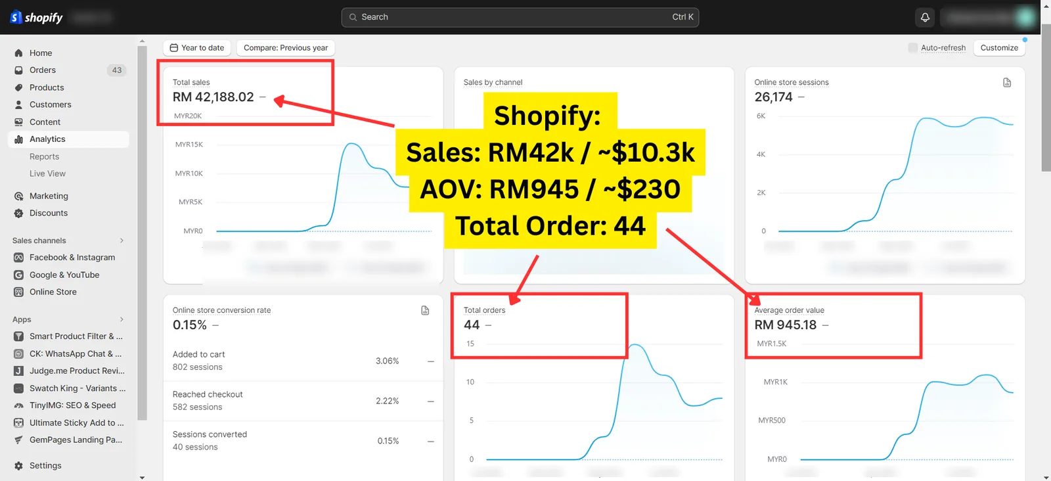Click the 2.22% checkout rate

(x=388, y=401)
